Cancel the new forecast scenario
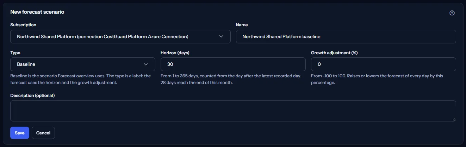Image resolution: width=466 pixels, height=147 pixels. 43,133
